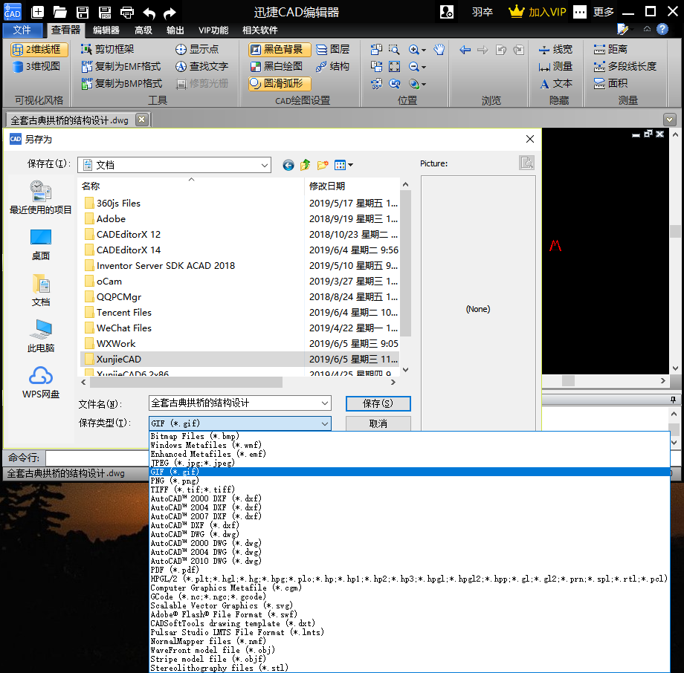Screen dimensions: 684x673
Task: Open the 文件 menu
Action: pos(22,30)
